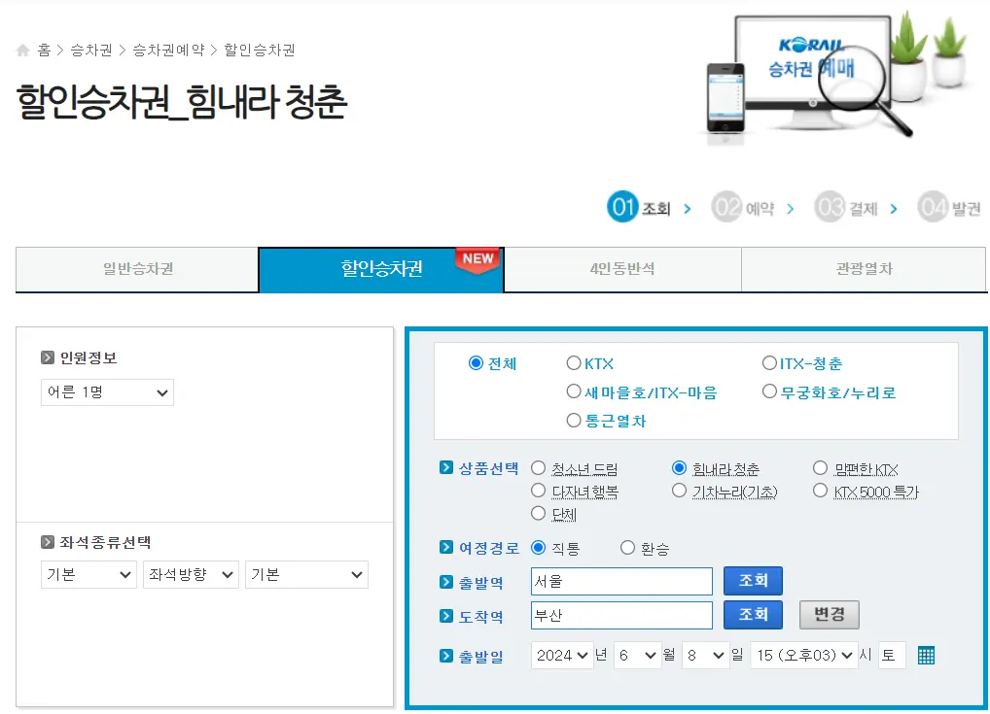Select 환승 transfer route radio
The height and width of the screenshot is (714, 990).
point(627,548)
